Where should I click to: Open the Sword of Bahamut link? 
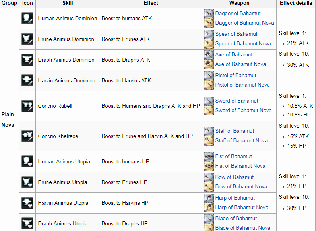click(237, 101)
